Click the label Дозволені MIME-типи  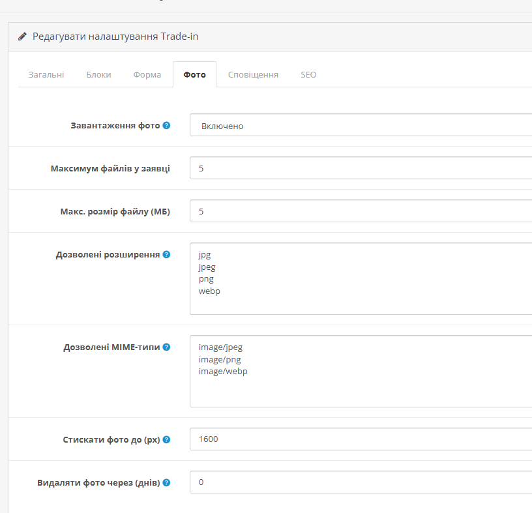click(111, 347)
